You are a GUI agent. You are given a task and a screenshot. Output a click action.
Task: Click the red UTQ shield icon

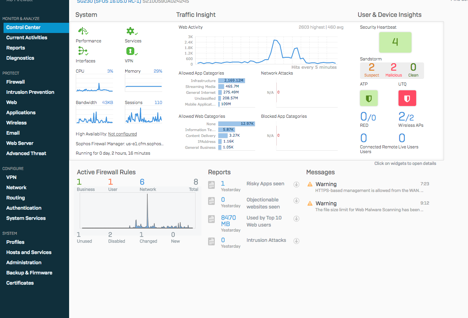407,98
